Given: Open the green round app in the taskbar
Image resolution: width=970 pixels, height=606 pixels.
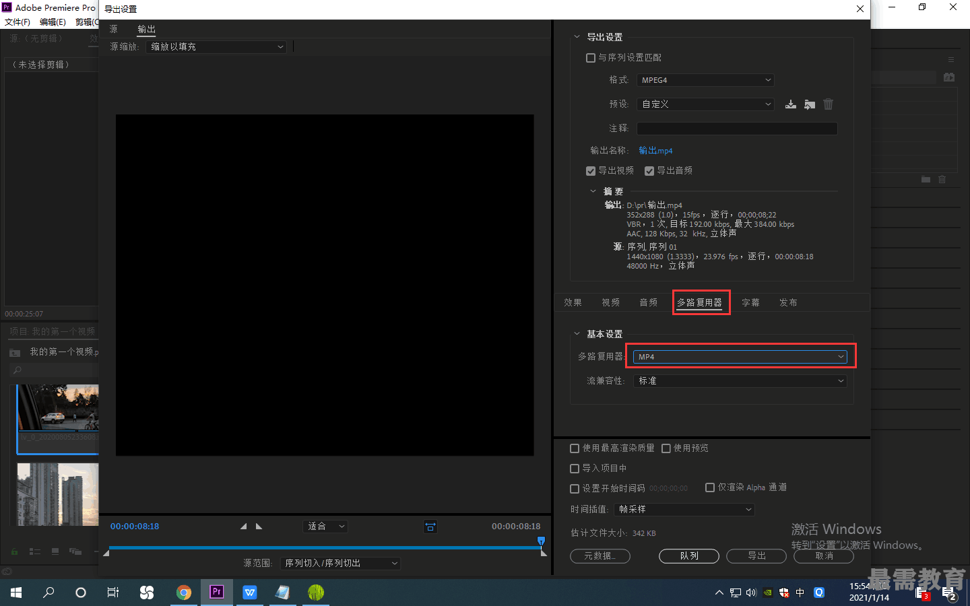Looking at the screenshot, I should [x=316, y=593].
